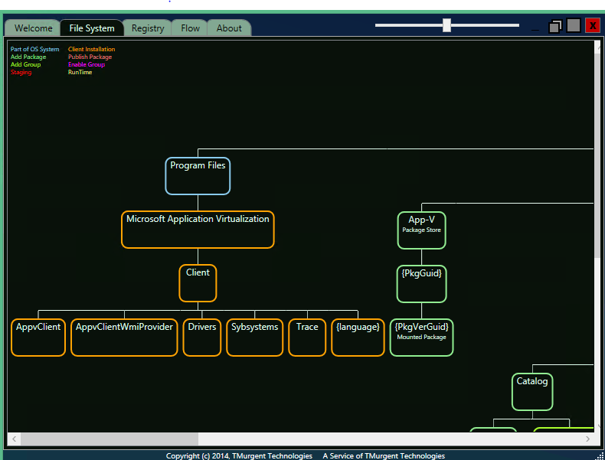
Task: Click the Add Group legend entry
Action: pos(25,64)
